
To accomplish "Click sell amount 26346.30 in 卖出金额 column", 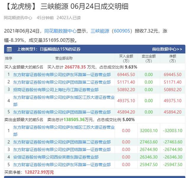I will point(149,157).
